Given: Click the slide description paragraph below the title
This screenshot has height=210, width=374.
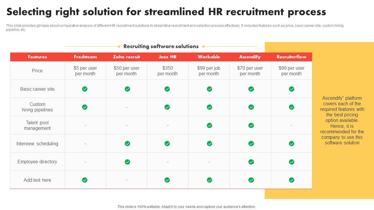Looking at the screenshot, I should (175, 28).
